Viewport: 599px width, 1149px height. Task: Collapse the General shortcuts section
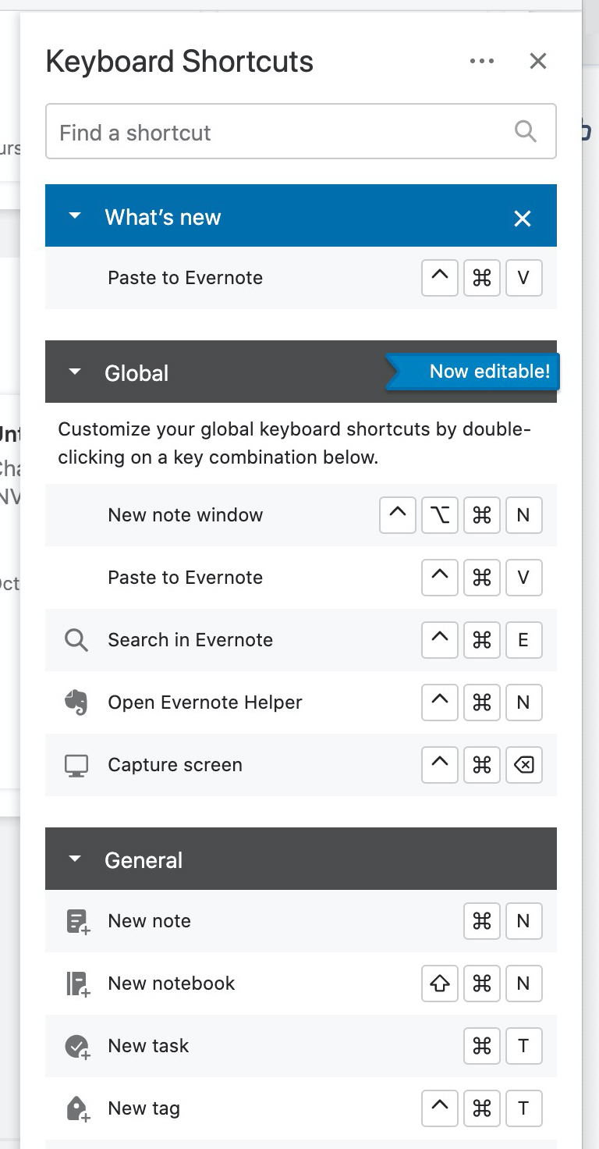pyautogui.click(x=75, y=859)
